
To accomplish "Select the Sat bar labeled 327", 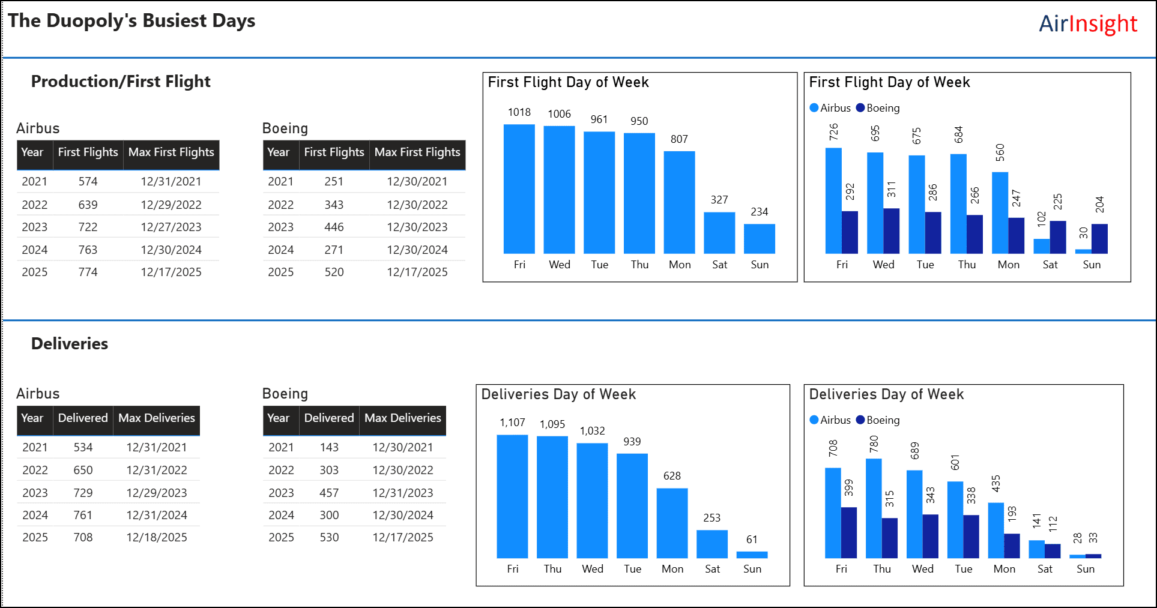I will 719,233.
